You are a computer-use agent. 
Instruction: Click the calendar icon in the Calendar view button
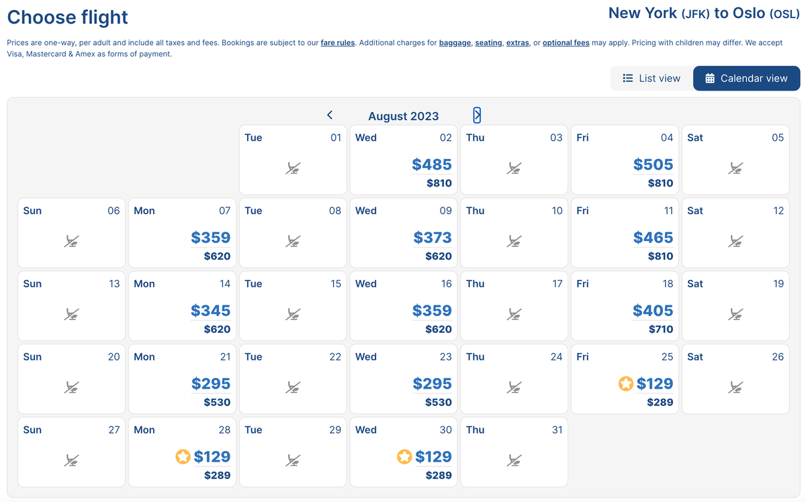[710, 78]
